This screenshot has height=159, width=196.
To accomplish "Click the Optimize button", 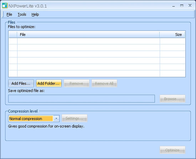I will (x=172, y=150).
